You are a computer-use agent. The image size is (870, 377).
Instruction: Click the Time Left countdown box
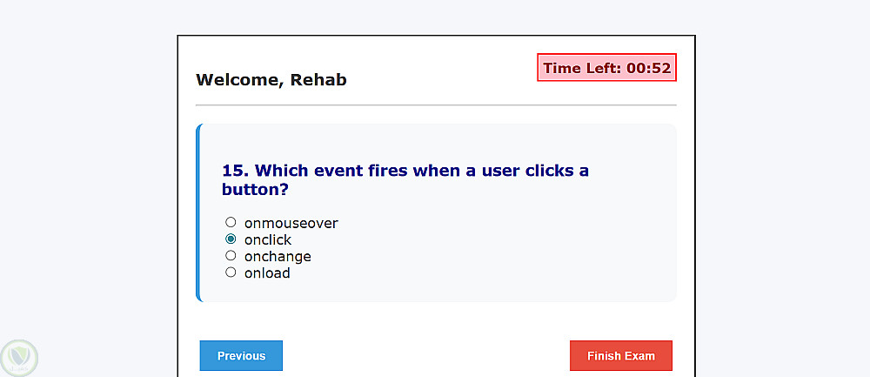click(x=606, y=68)
